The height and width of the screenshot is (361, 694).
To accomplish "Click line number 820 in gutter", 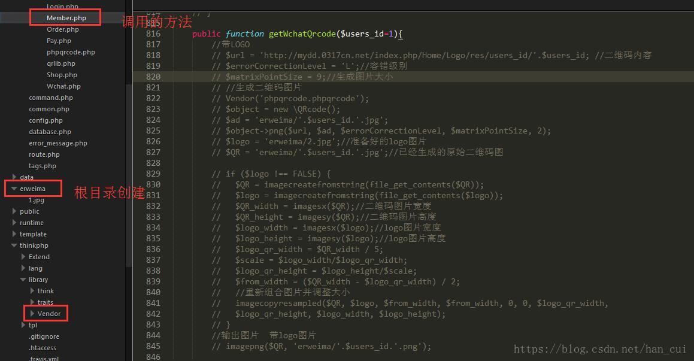I will (153, 77).
